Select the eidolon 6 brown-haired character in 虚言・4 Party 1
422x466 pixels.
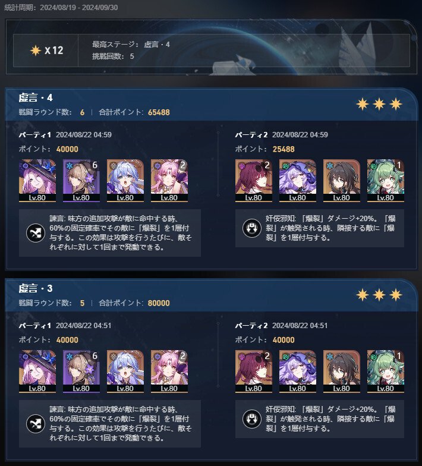[x=81, y=181]
